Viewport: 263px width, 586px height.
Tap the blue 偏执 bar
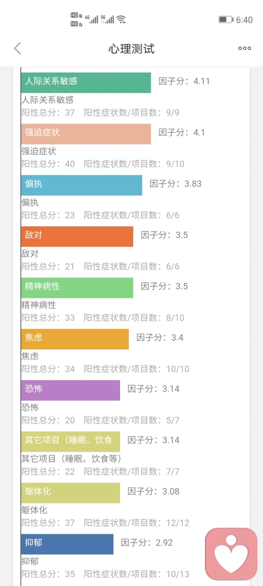(81, 185)
